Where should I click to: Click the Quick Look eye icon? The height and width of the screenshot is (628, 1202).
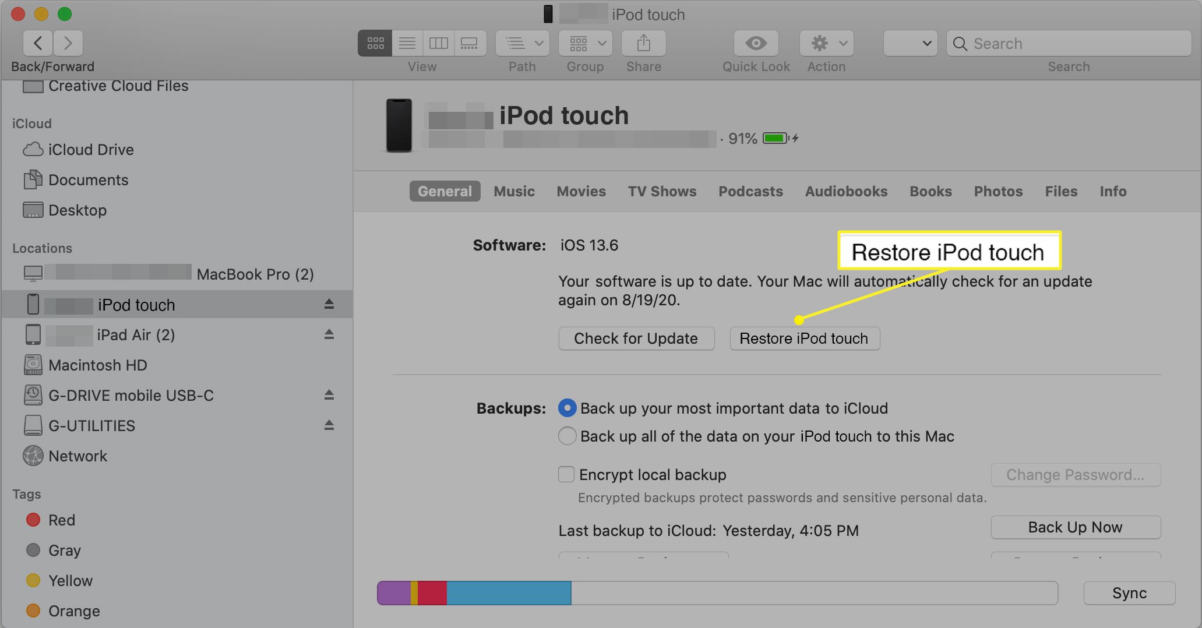(x=756, y=43)
